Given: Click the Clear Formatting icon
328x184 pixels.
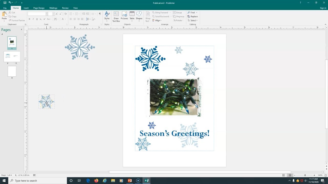Looking at the screenshot, I should [66, 14].
